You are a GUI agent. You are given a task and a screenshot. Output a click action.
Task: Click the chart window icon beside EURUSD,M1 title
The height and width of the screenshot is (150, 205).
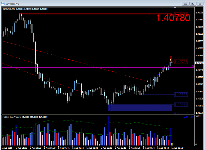tap(3, 4)
